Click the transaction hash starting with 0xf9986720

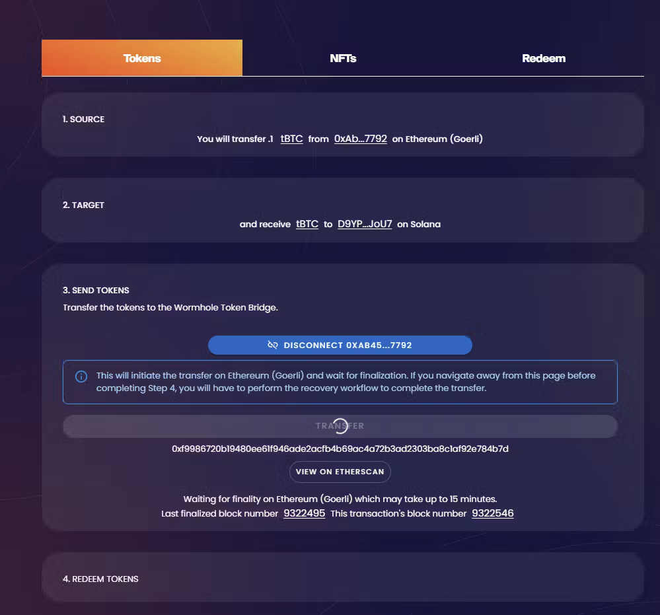tap(340, 449)
